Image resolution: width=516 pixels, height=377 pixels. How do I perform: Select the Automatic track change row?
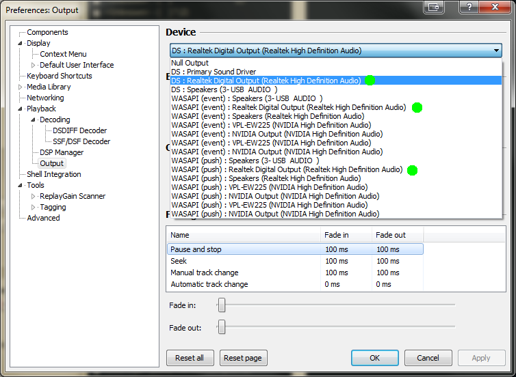295,284
